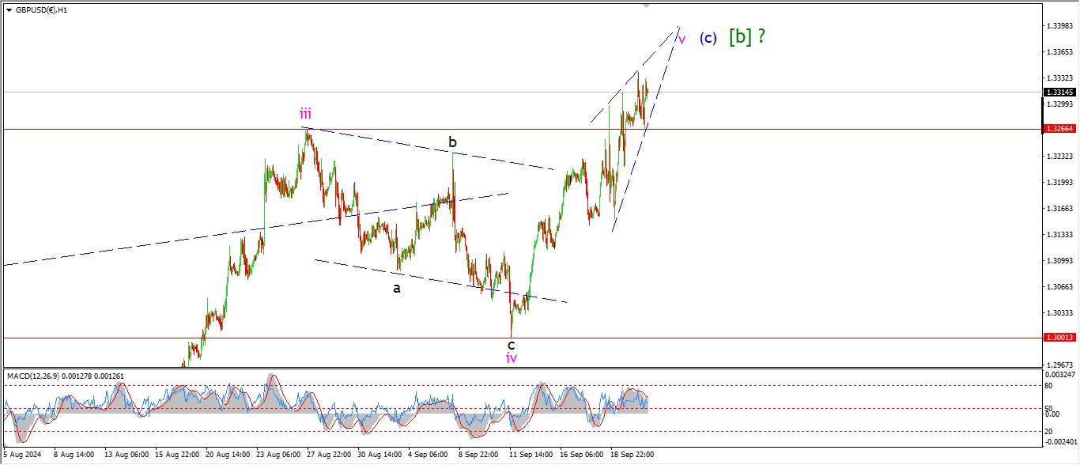
Task: Select the magenta wave iii label
Action: (305, 113)
